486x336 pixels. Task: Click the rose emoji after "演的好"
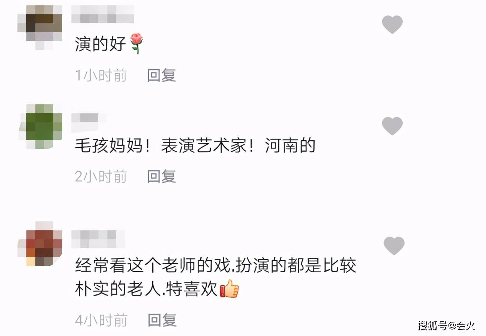point(136,44)
